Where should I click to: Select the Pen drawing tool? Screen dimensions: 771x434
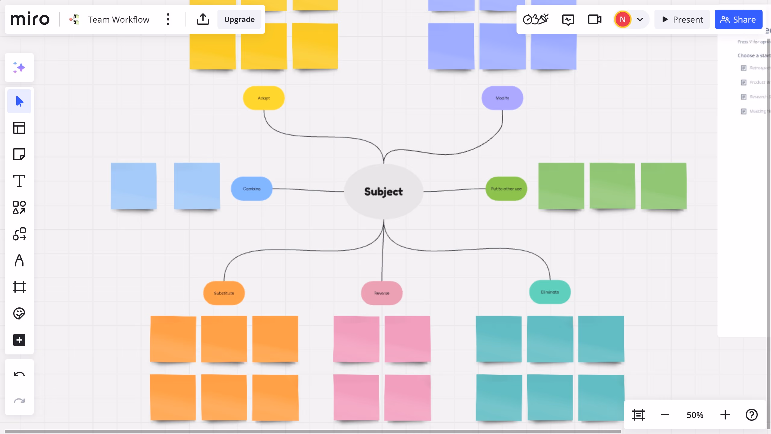pos(19,260)
